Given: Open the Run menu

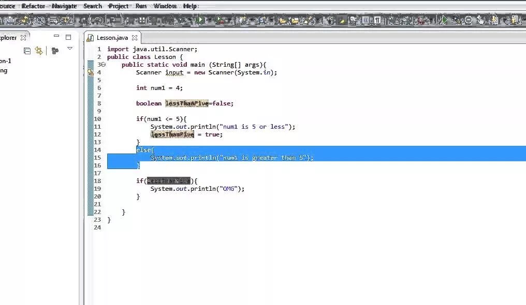Looking at the screenshot, I should (141, 6).
